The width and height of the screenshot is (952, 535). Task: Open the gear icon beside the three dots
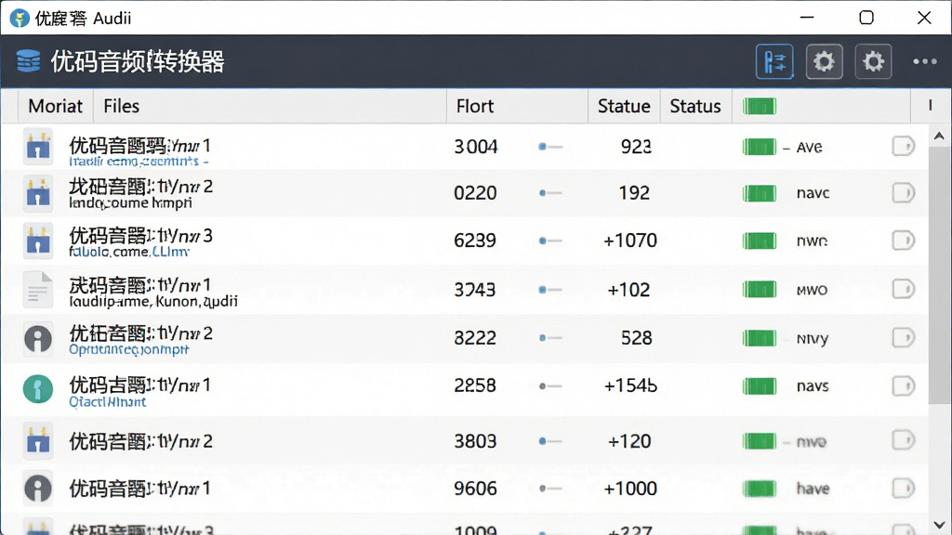(x=873, y=61)
